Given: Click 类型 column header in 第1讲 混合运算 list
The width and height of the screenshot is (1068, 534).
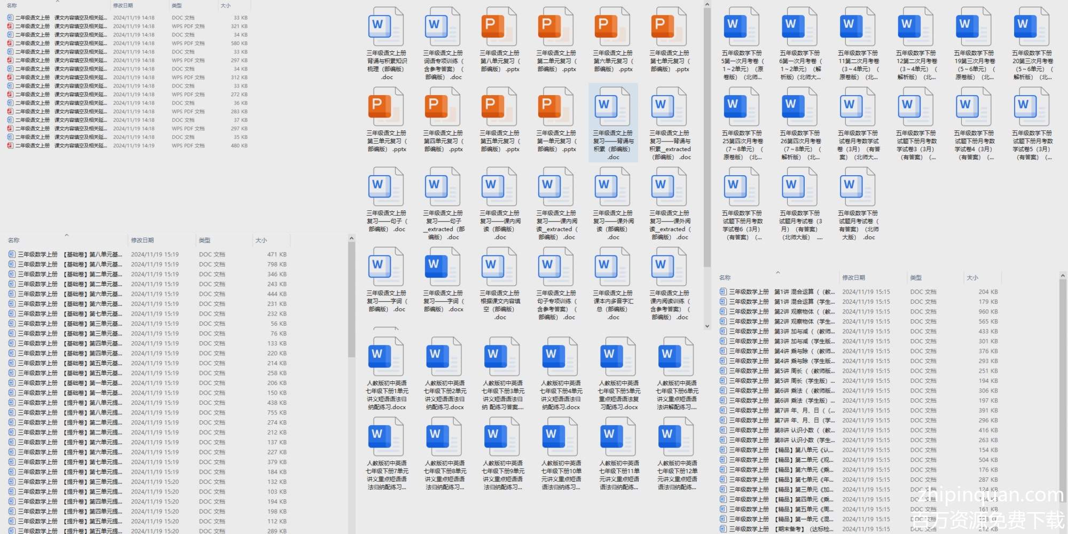Looking at the screenshot, I should pyautogui.click(x=916, y=278).
